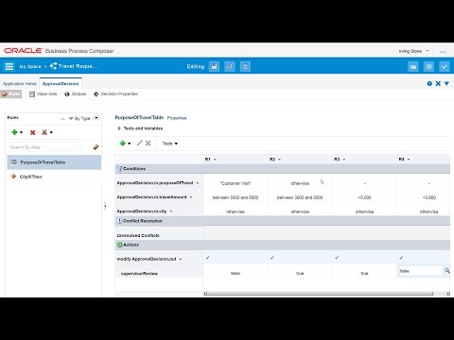Close the ApprovalDecision editor with the X icon
454x340 pixels.
point(438,83)
